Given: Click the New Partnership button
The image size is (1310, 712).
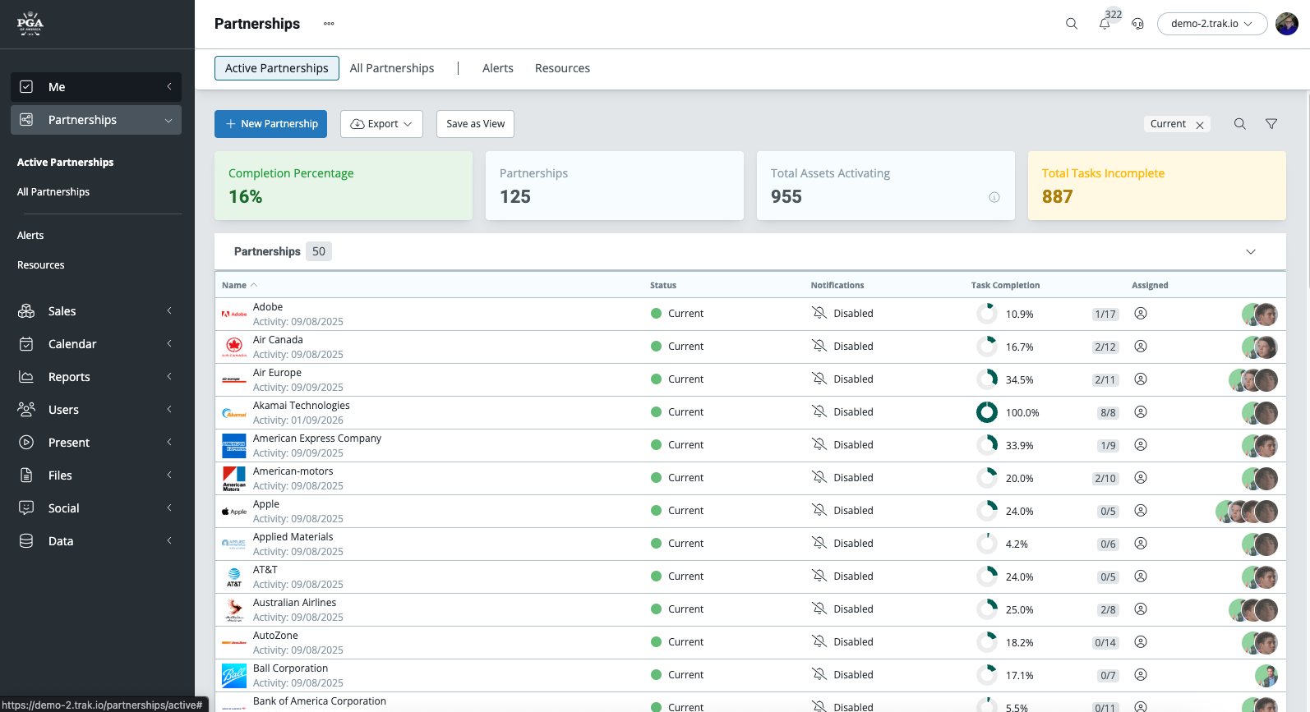Looking at the screenshot, I should click(270, 124).
